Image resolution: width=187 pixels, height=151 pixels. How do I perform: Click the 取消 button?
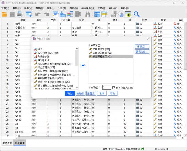point(102,93)
